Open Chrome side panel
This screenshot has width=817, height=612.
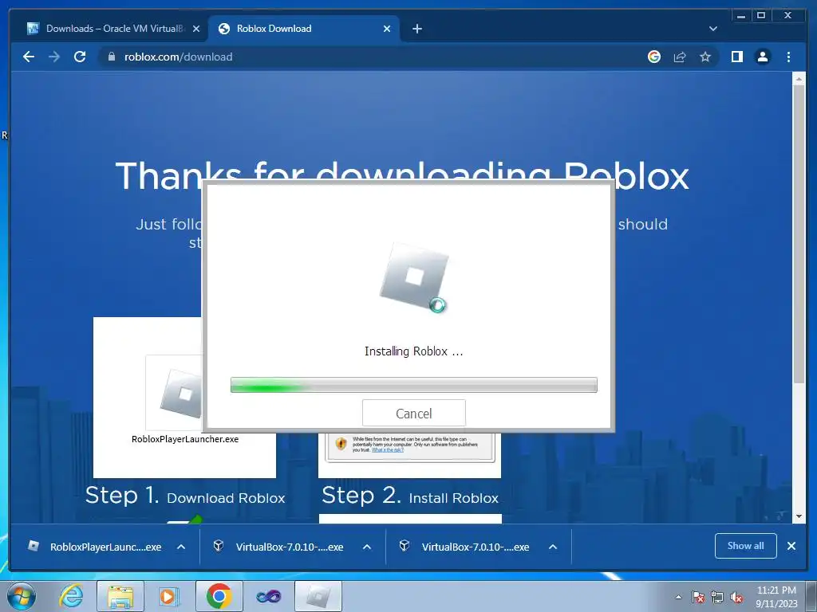point(736,57)
